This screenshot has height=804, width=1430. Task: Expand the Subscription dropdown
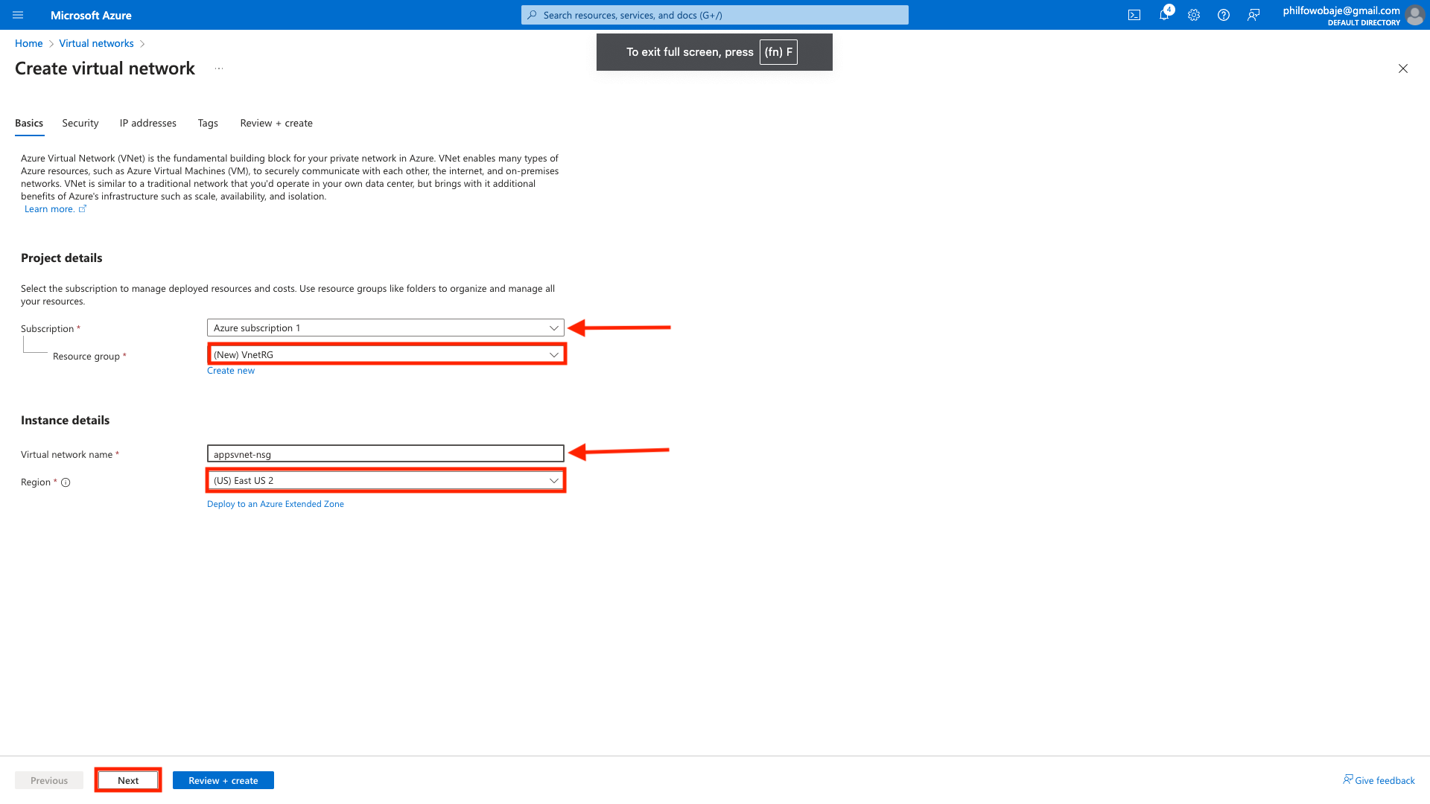[385, 328]
